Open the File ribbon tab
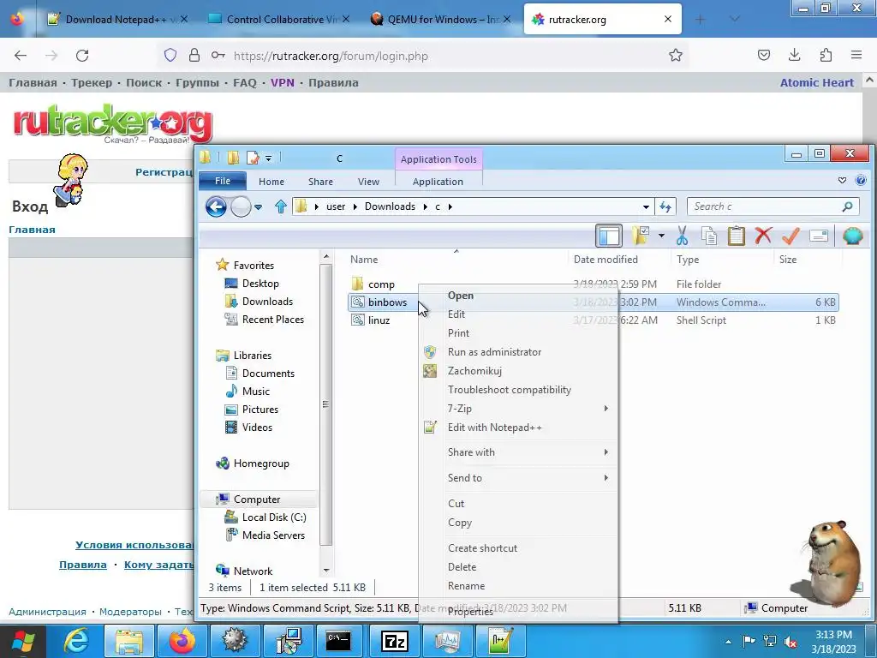877x658 pixels. pos(222,181)
